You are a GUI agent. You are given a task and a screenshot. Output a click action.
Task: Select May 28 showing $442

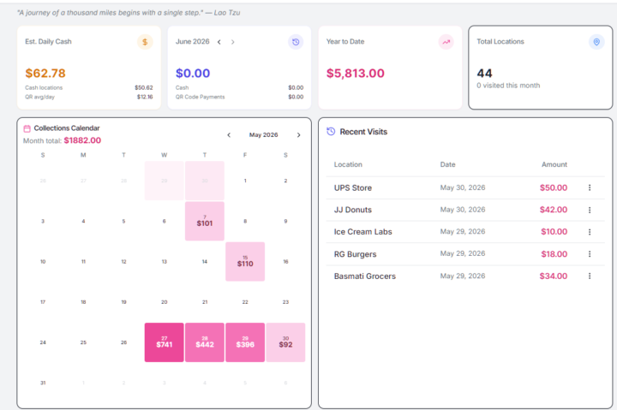click(x=205, y=342)
